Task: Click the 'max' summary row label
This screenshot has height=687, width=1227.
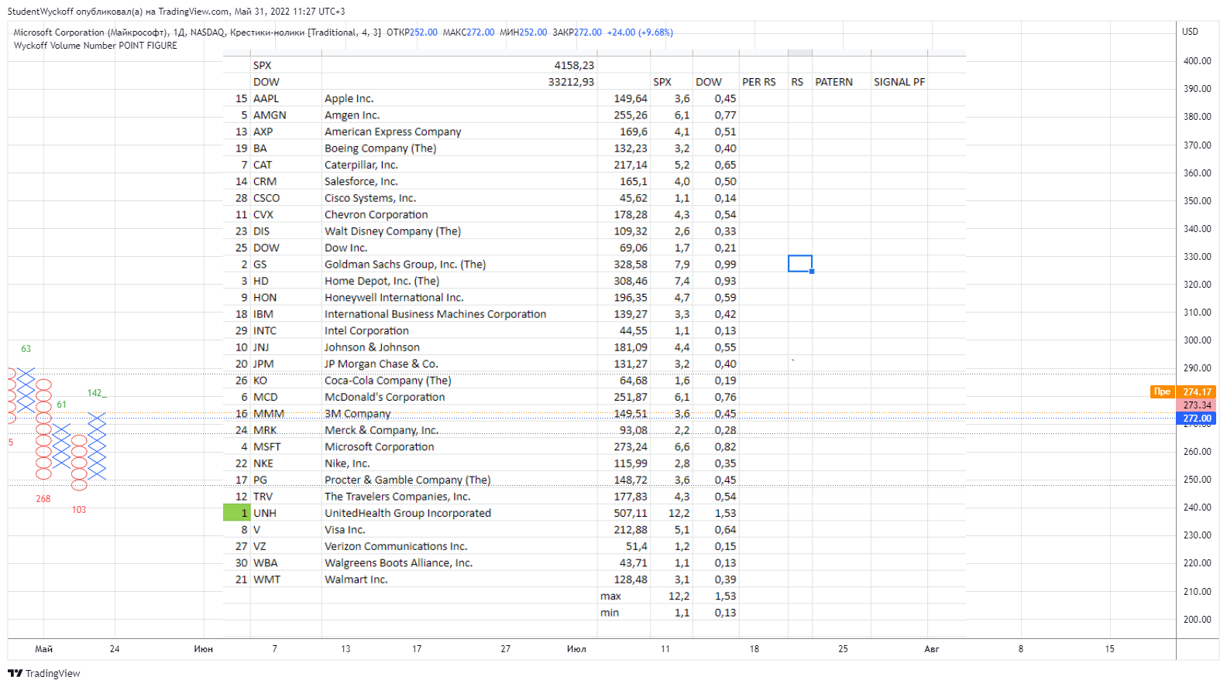Action: pyautogui.click(x=610, y=596)
